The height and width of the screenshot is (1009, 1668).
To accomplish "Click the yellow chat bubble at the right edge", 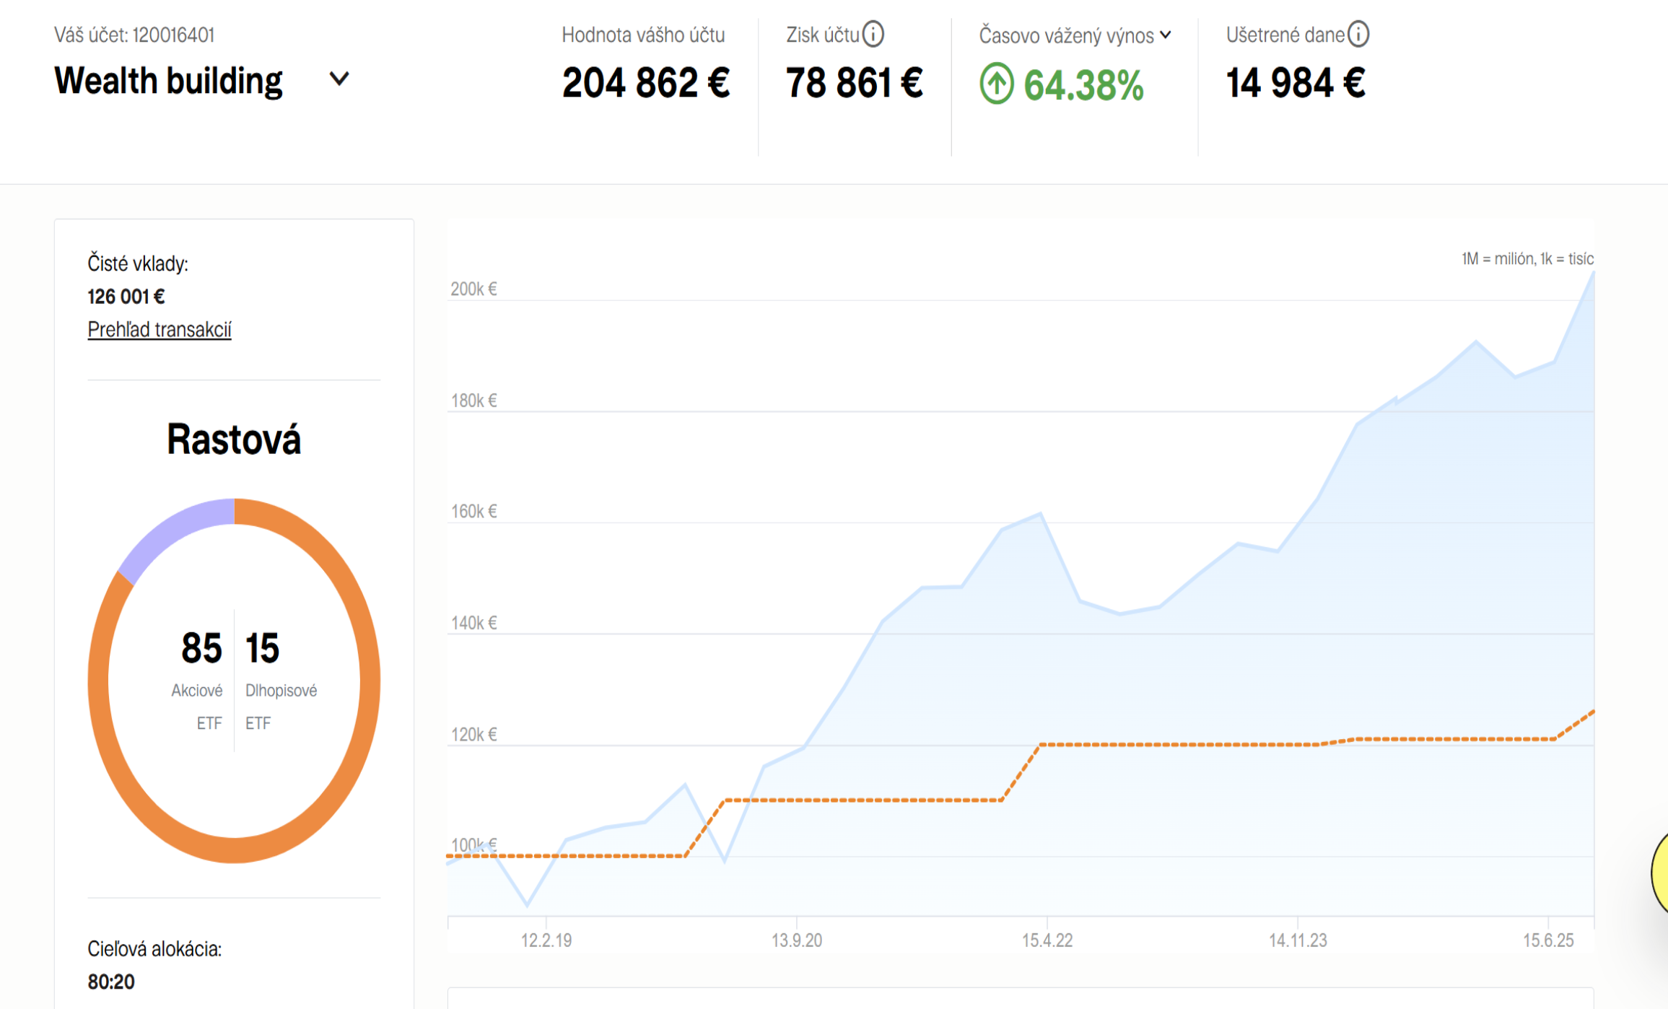I will click(x=1659, y=873).
